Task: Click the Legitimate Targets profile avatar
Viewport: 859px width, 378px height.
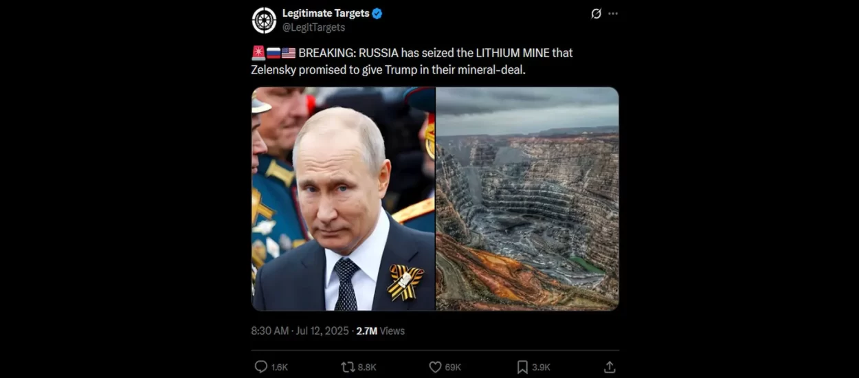Action: 264,21
